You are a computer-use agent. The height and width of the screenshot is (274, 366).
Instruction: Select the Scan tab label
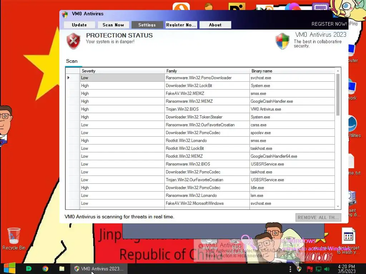[71, 61]
